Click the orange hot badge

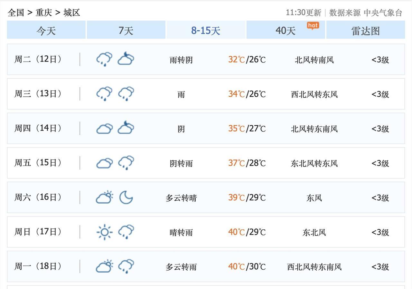point(313,25)
